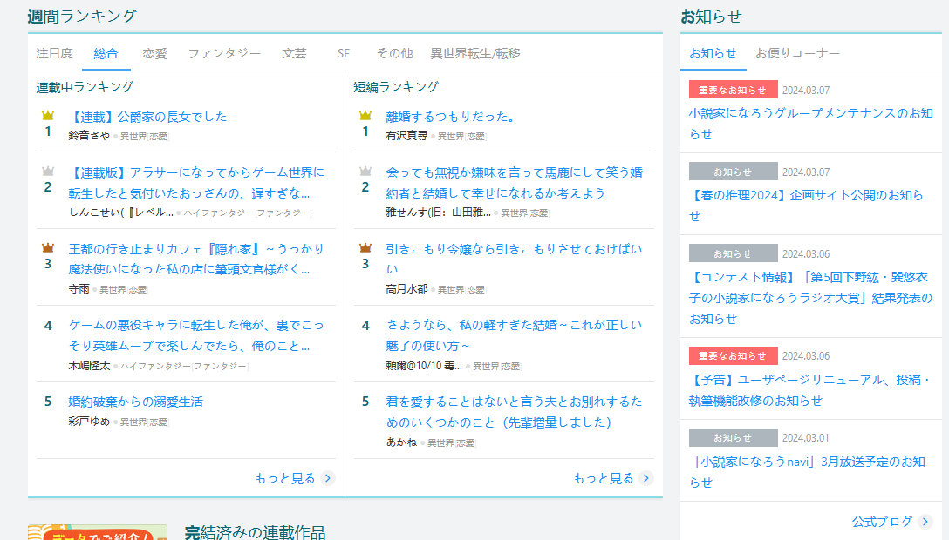Open 会っても無視か嫌味を言って short story
This screenshot has width=949, height=540.
515,182
